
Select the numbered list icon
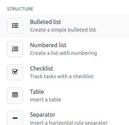pyautogui.click(x=15, y=49)
